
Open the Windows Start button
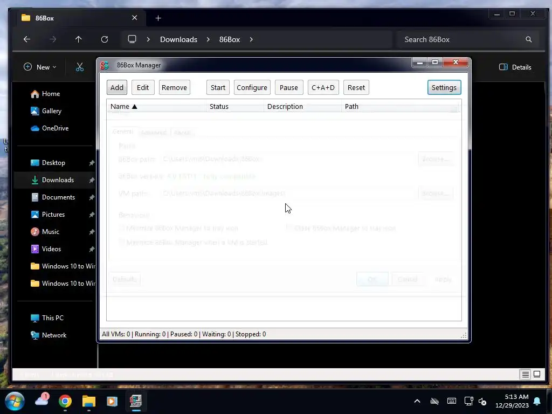pos(15,401)
